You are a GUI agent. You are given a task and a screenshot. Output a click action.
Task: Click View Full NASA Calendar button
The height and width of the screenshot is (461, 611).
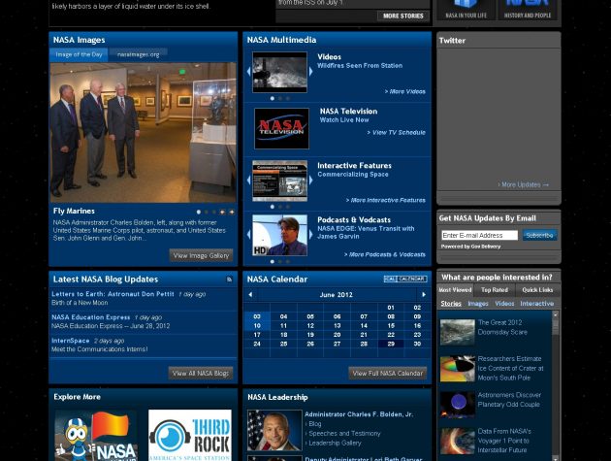point(388,374)
